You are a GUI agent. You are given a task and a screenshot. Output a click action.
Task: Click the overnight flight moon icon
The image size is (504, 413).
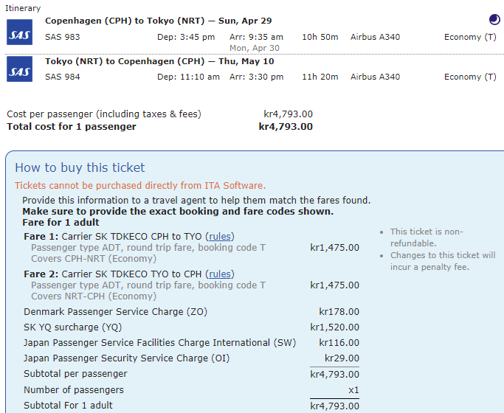[494, 20]
